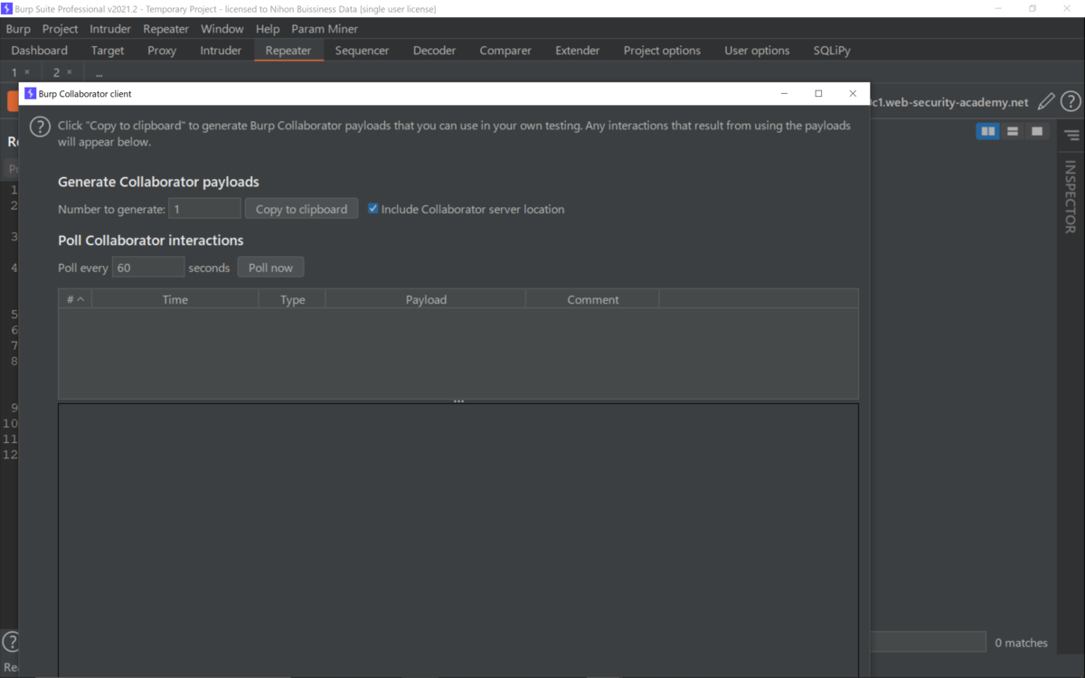Click the Payload column header

(x=426, y=299)
